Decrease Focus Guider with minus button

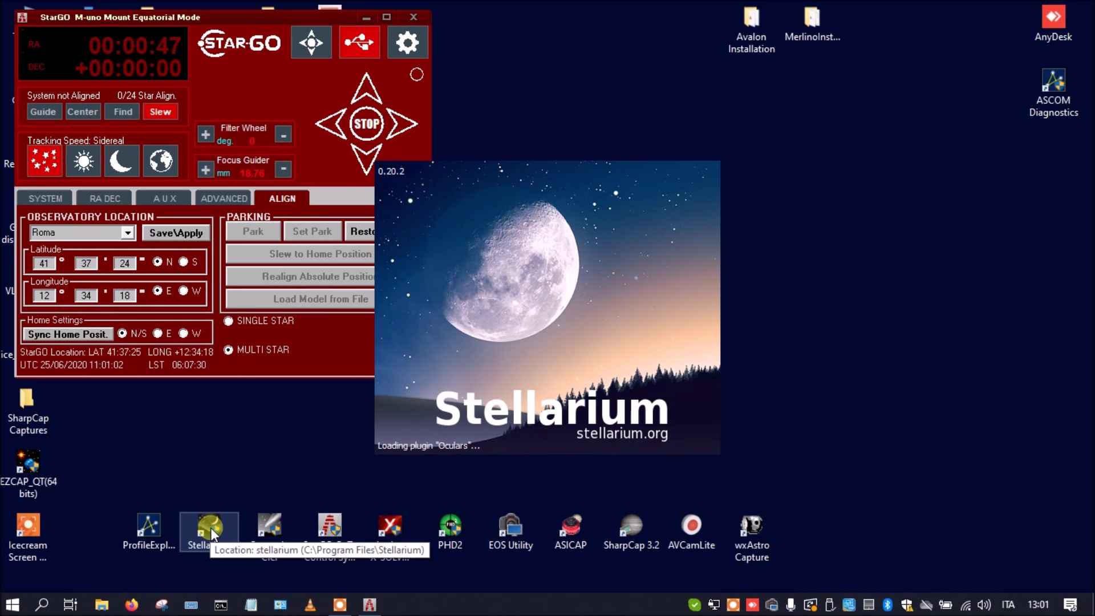(x=283, y=169)
